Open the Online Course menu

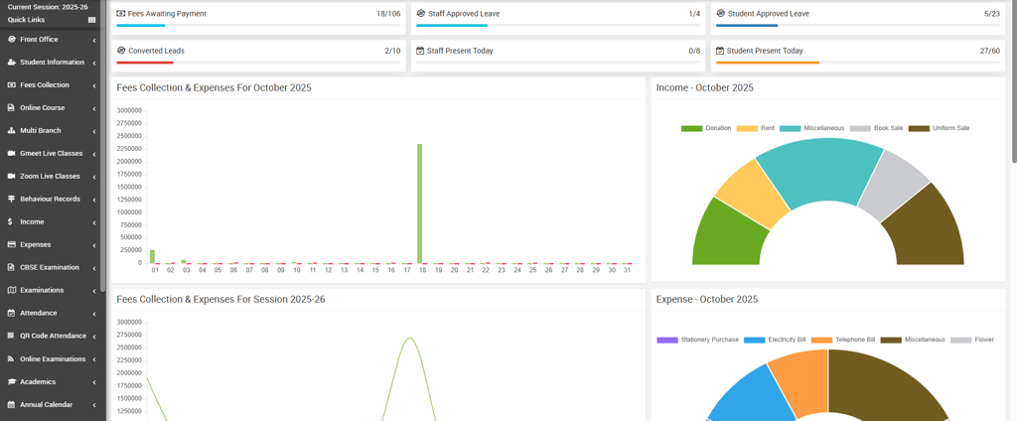[52, 107]
